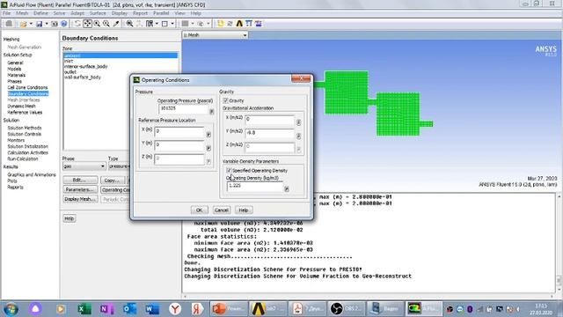Click first toolbar icon beside File menu
The image size is (563, 317).
tap(9, 24)
